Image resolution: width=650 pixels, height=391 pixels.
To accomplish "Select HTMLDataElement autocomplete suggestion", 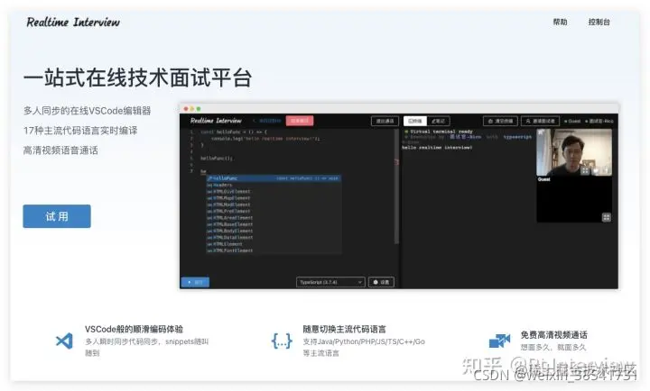I will click(274, 238).
